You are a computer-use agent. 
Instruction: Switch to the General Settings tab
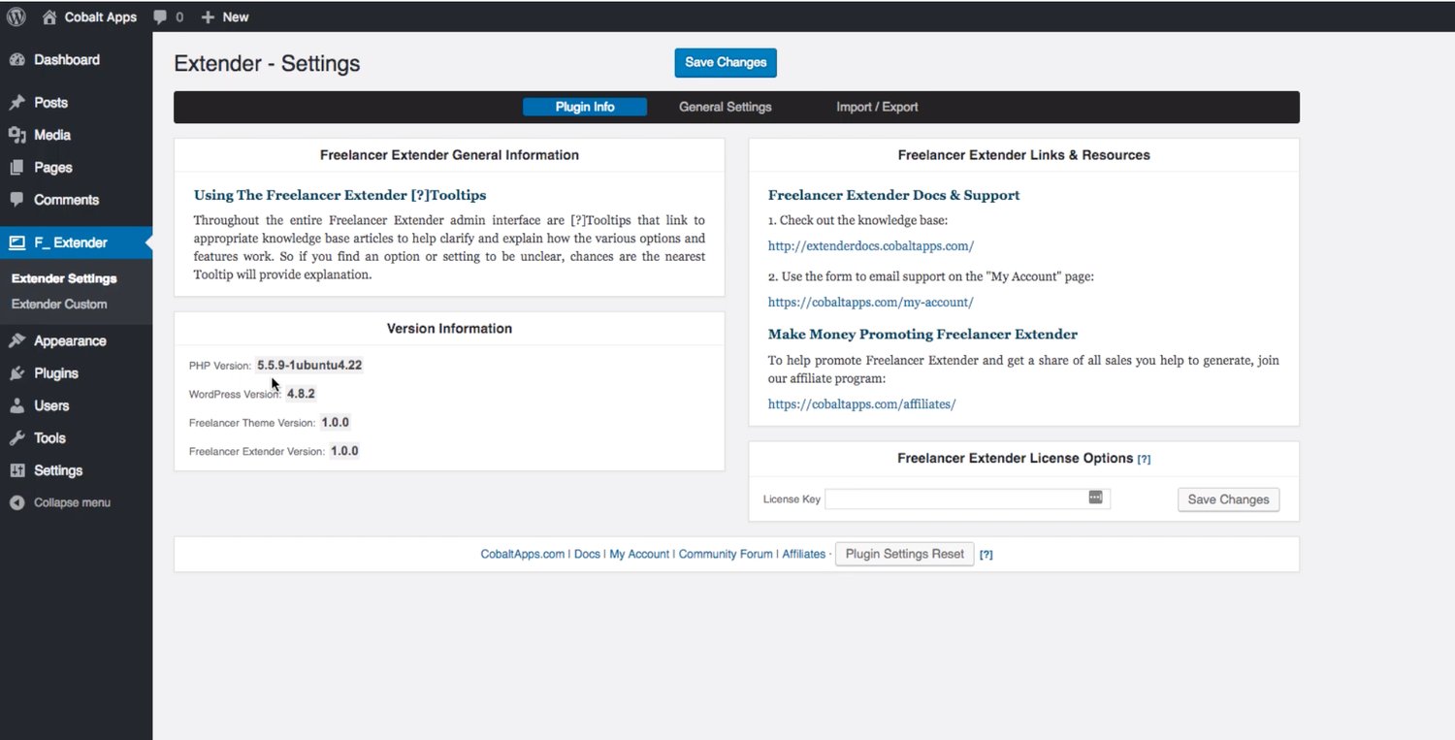click(x=726, y=107)
